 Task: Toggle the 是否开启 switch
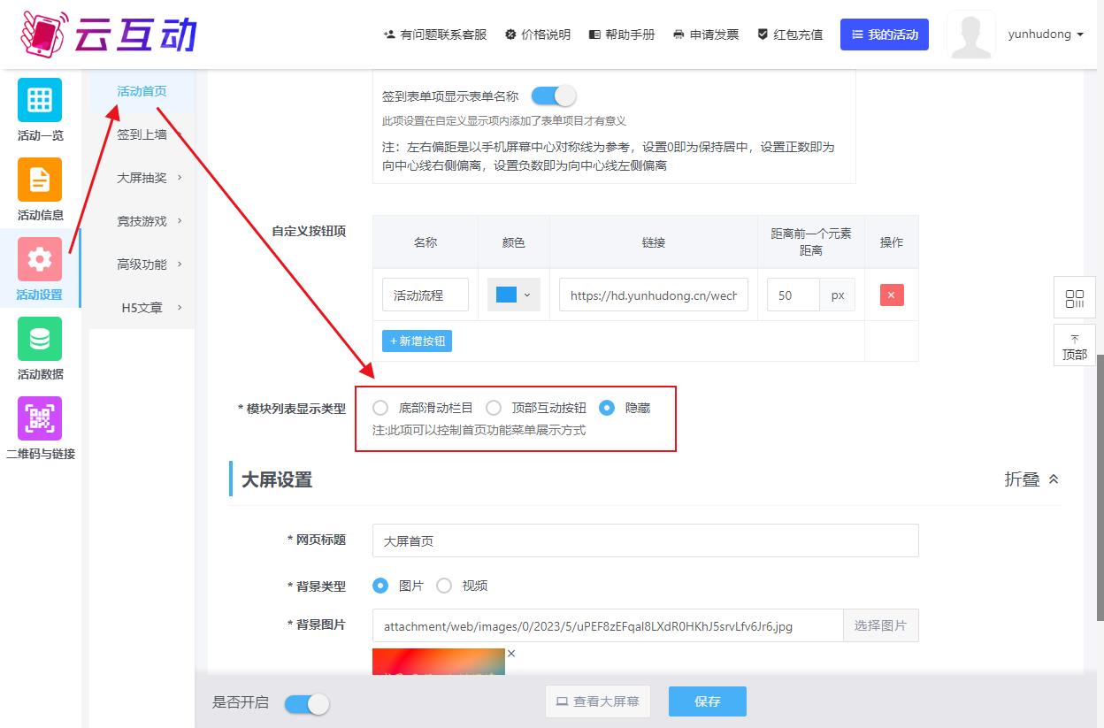pyautogui.click(x=306, y=703)
